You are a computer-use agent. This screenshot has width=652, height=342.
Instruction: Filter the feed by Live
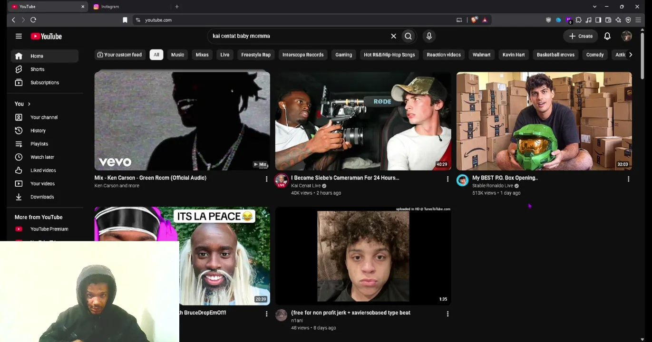225,55
